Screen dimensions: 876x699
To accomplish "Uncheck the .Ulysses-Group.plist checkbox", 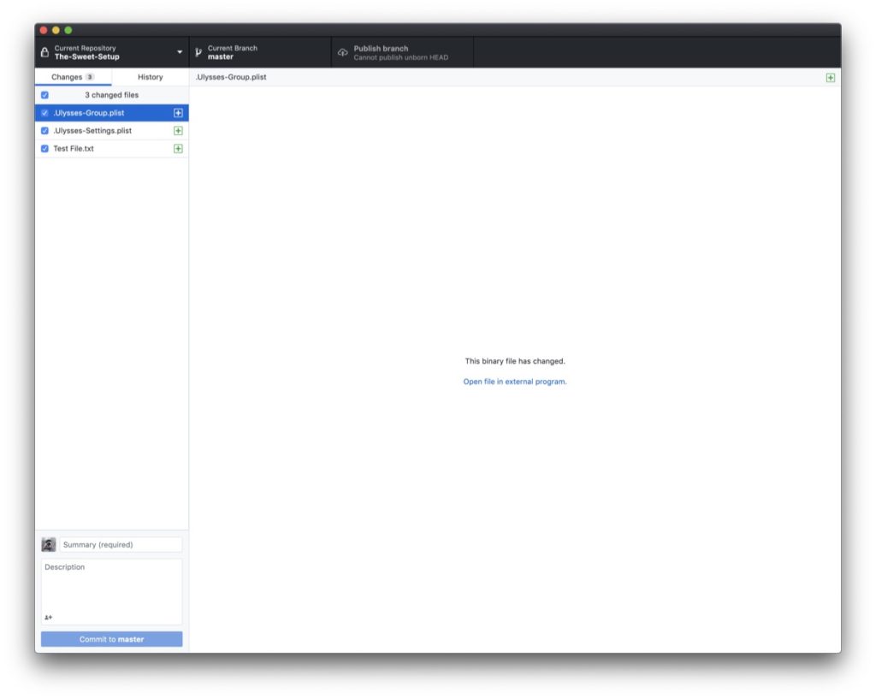I will click(x=44, y=112).
